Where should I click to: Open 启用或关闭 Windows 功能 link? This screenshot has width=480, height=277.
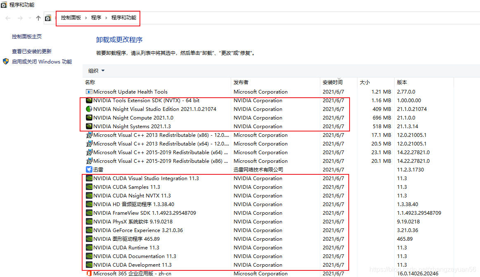[x=42, y=62]
